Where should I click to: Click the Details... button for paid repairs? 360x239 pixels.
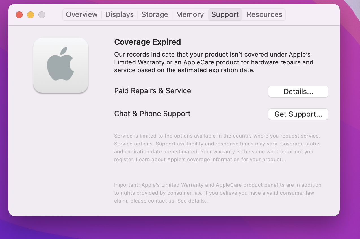(x=298, y=92)
